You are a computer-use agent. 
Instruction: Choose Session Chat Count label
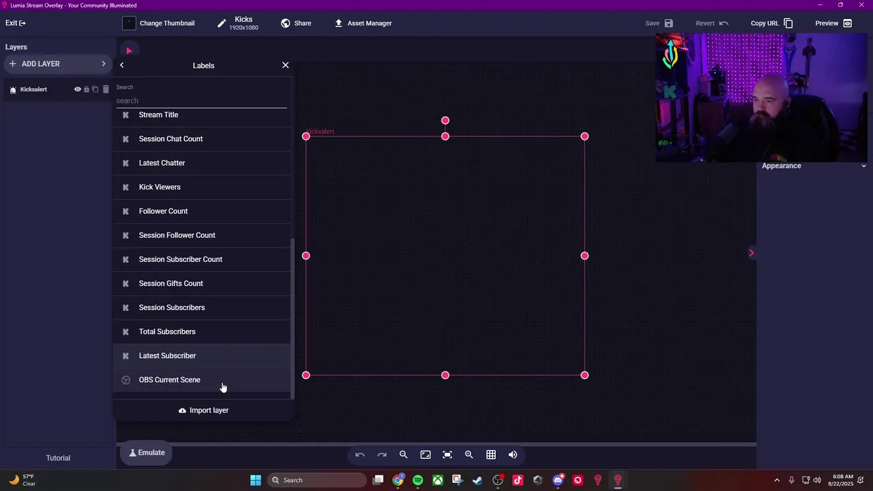(203, 139)
